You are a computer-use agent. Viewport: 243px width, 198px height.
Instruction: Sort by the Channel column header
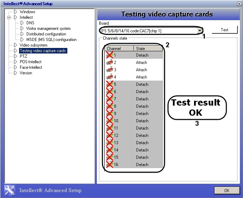[x=119, y=49]
